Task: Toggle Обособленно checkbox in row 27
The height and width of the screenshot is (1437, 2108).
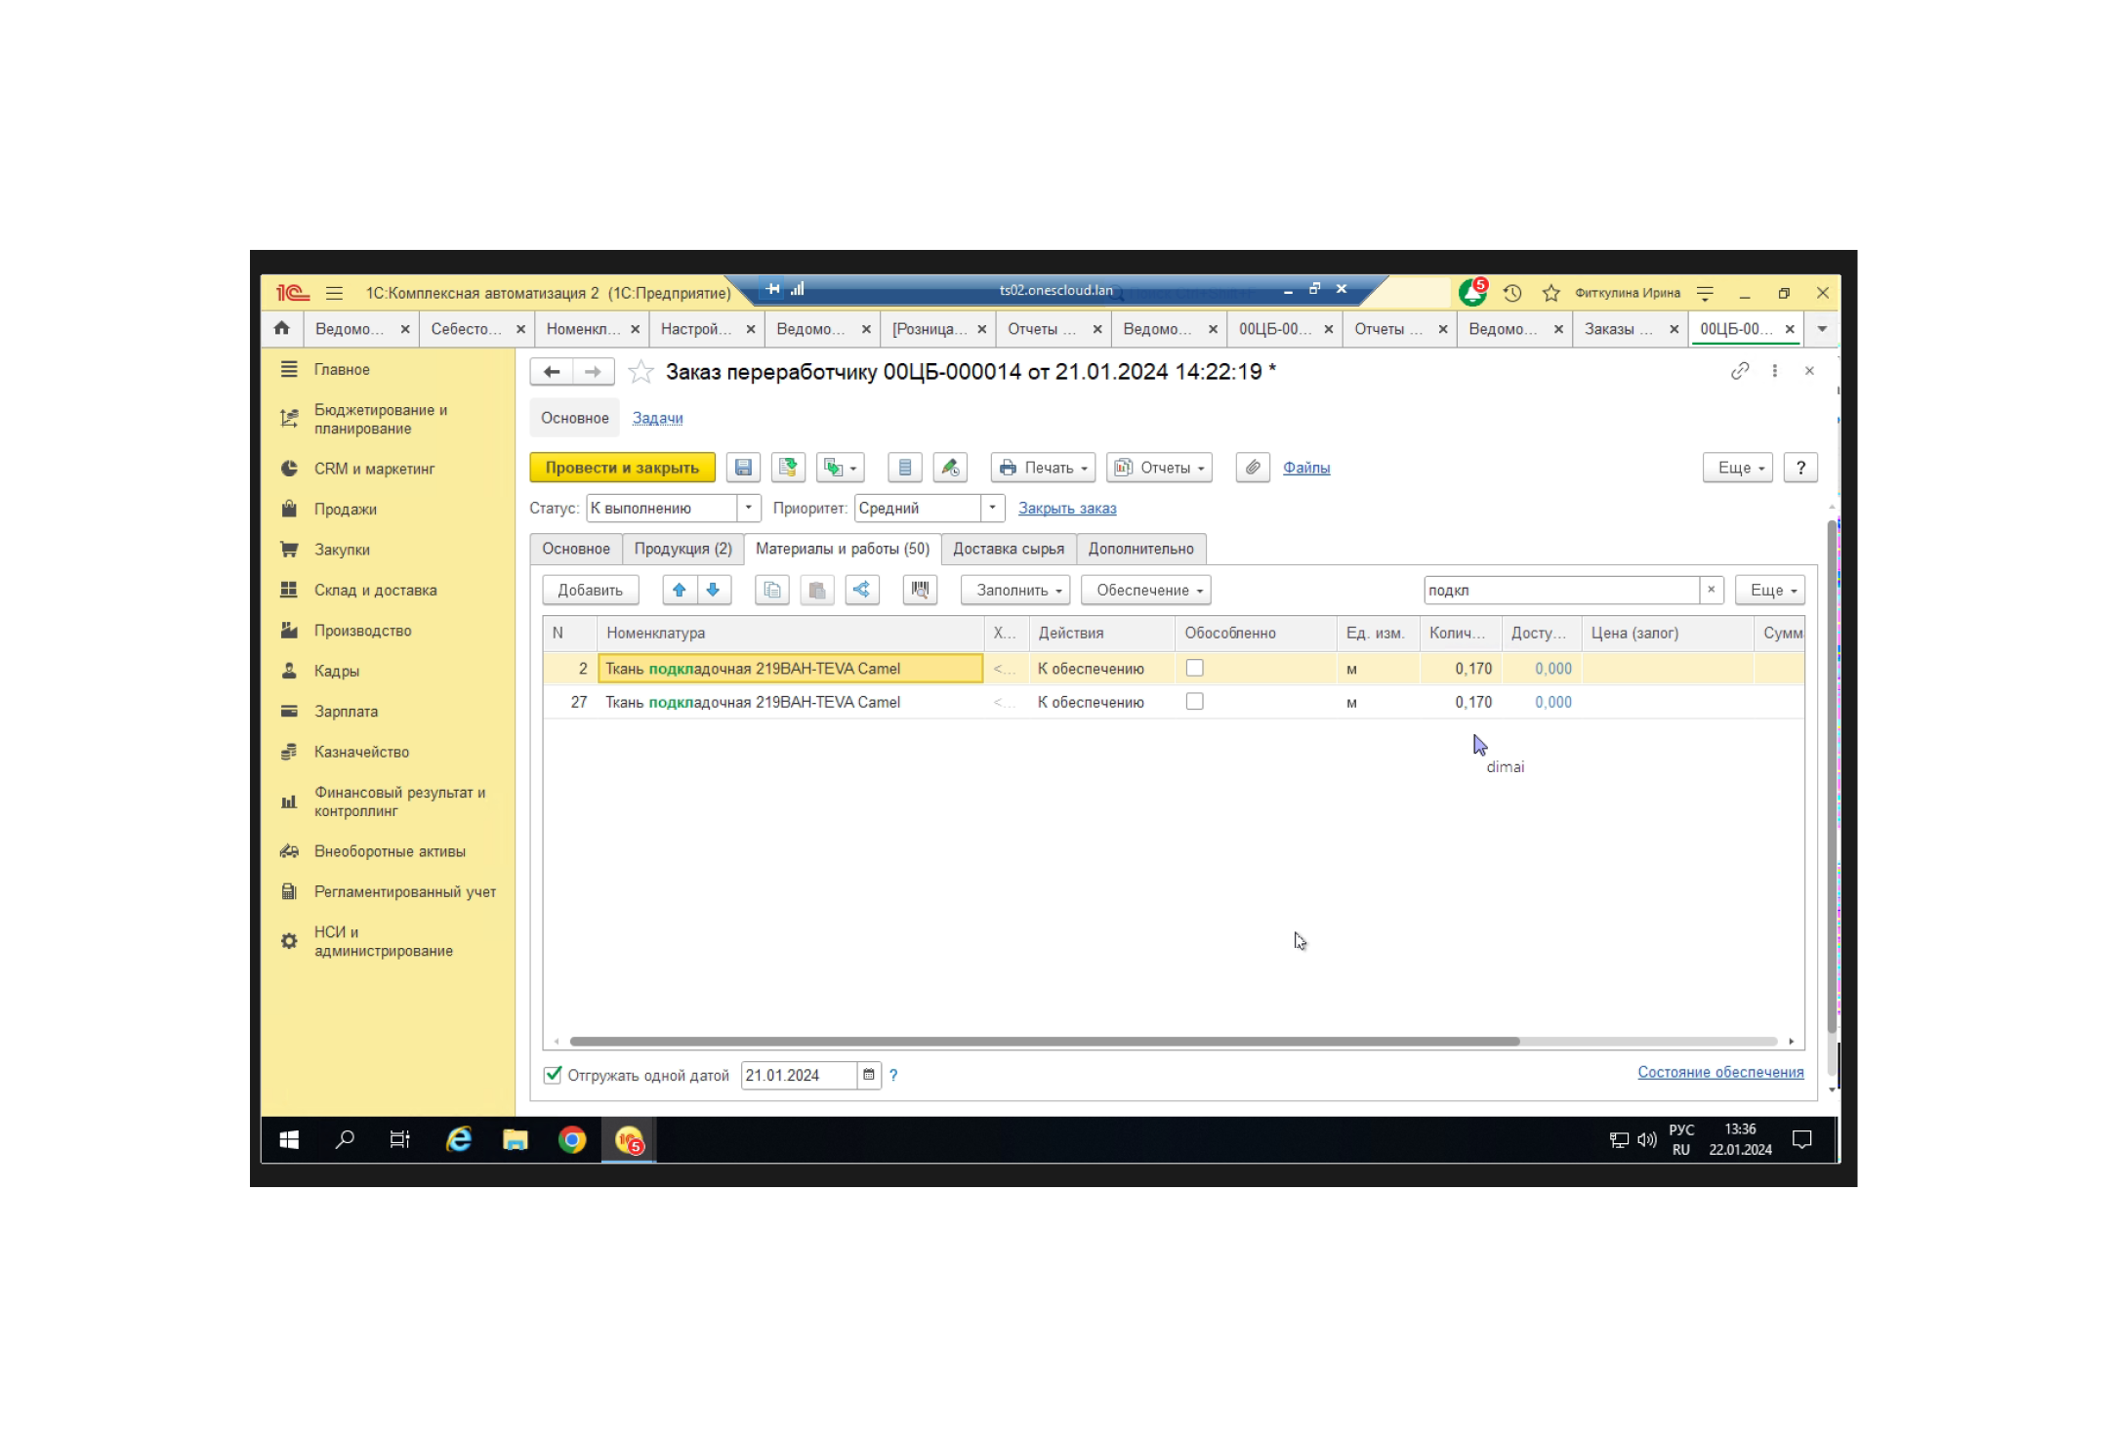Action: tap(1194, 701)
